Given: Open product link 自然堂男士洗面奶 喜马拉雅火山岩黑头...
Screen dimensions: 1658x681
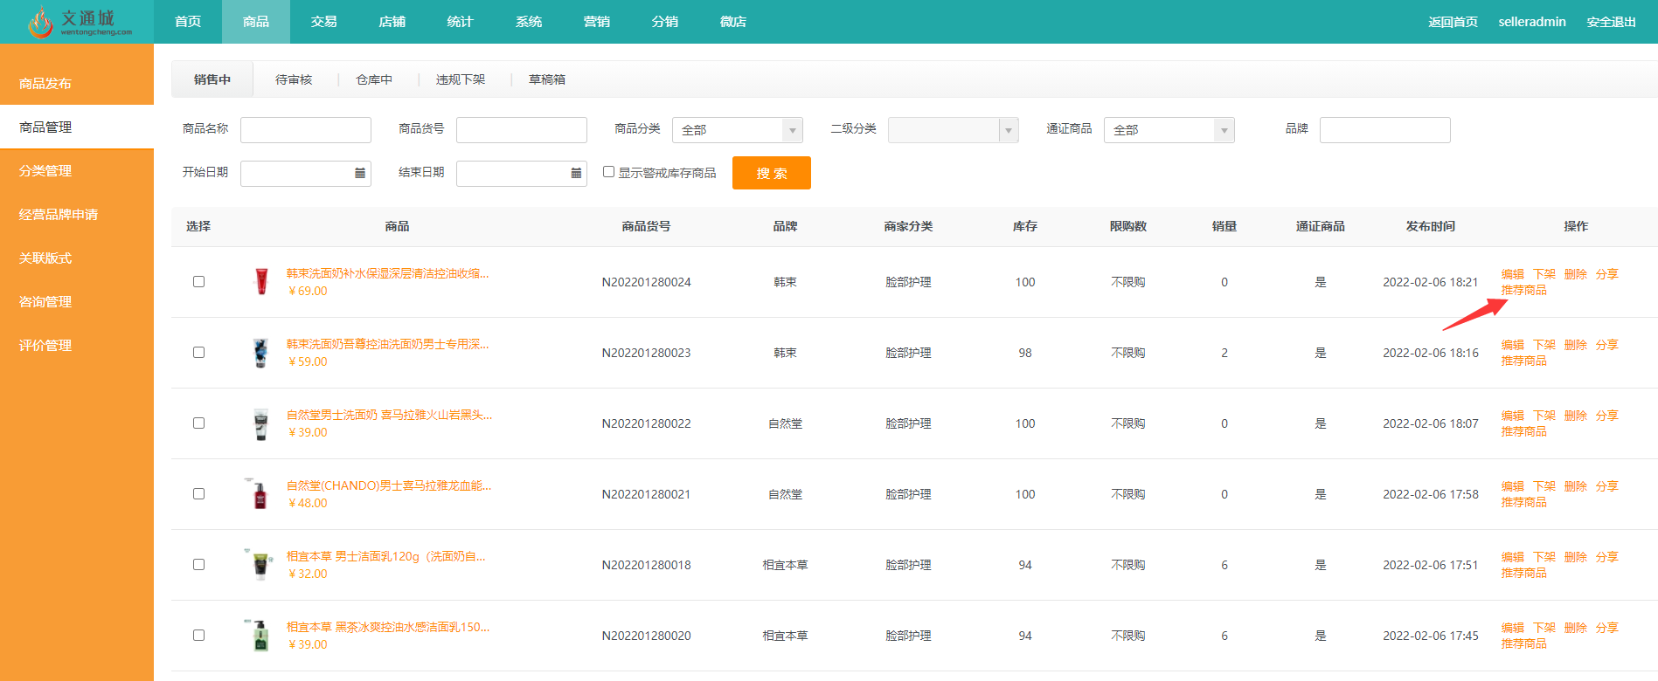Looking at the screenshot, I should 390,415.
